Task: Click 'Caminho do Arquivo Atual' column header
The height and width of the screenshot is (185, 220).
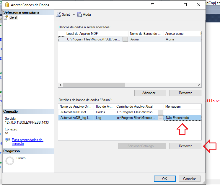Action: pos(139,107)
